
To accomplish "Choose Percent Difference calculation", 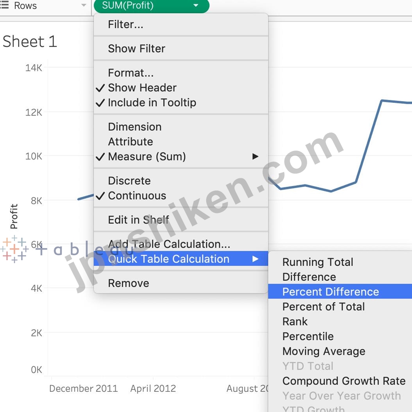I will (330, 292).
